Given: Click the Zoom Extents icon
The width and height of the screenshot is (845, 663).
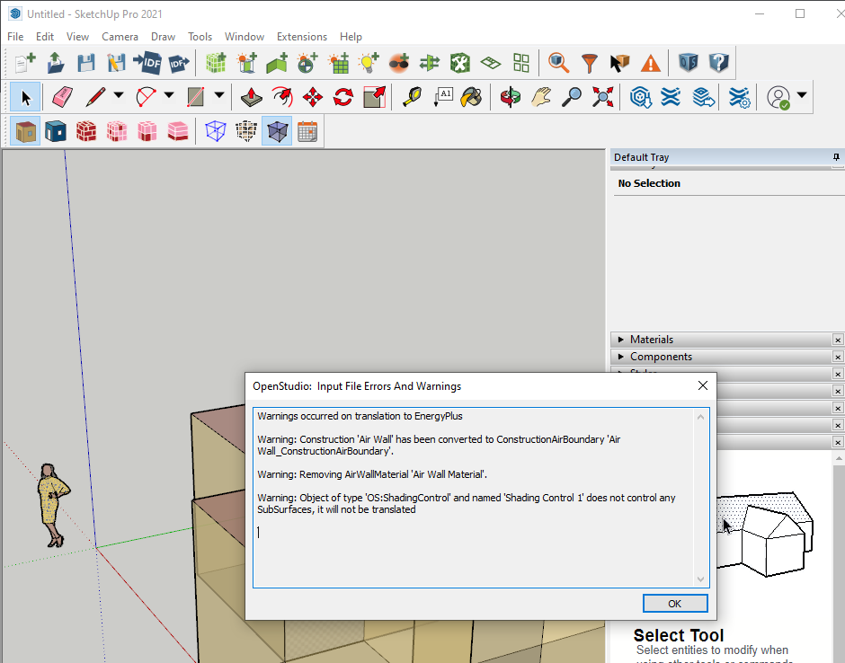Looking at the screenshot, I should tap(602, 98).
